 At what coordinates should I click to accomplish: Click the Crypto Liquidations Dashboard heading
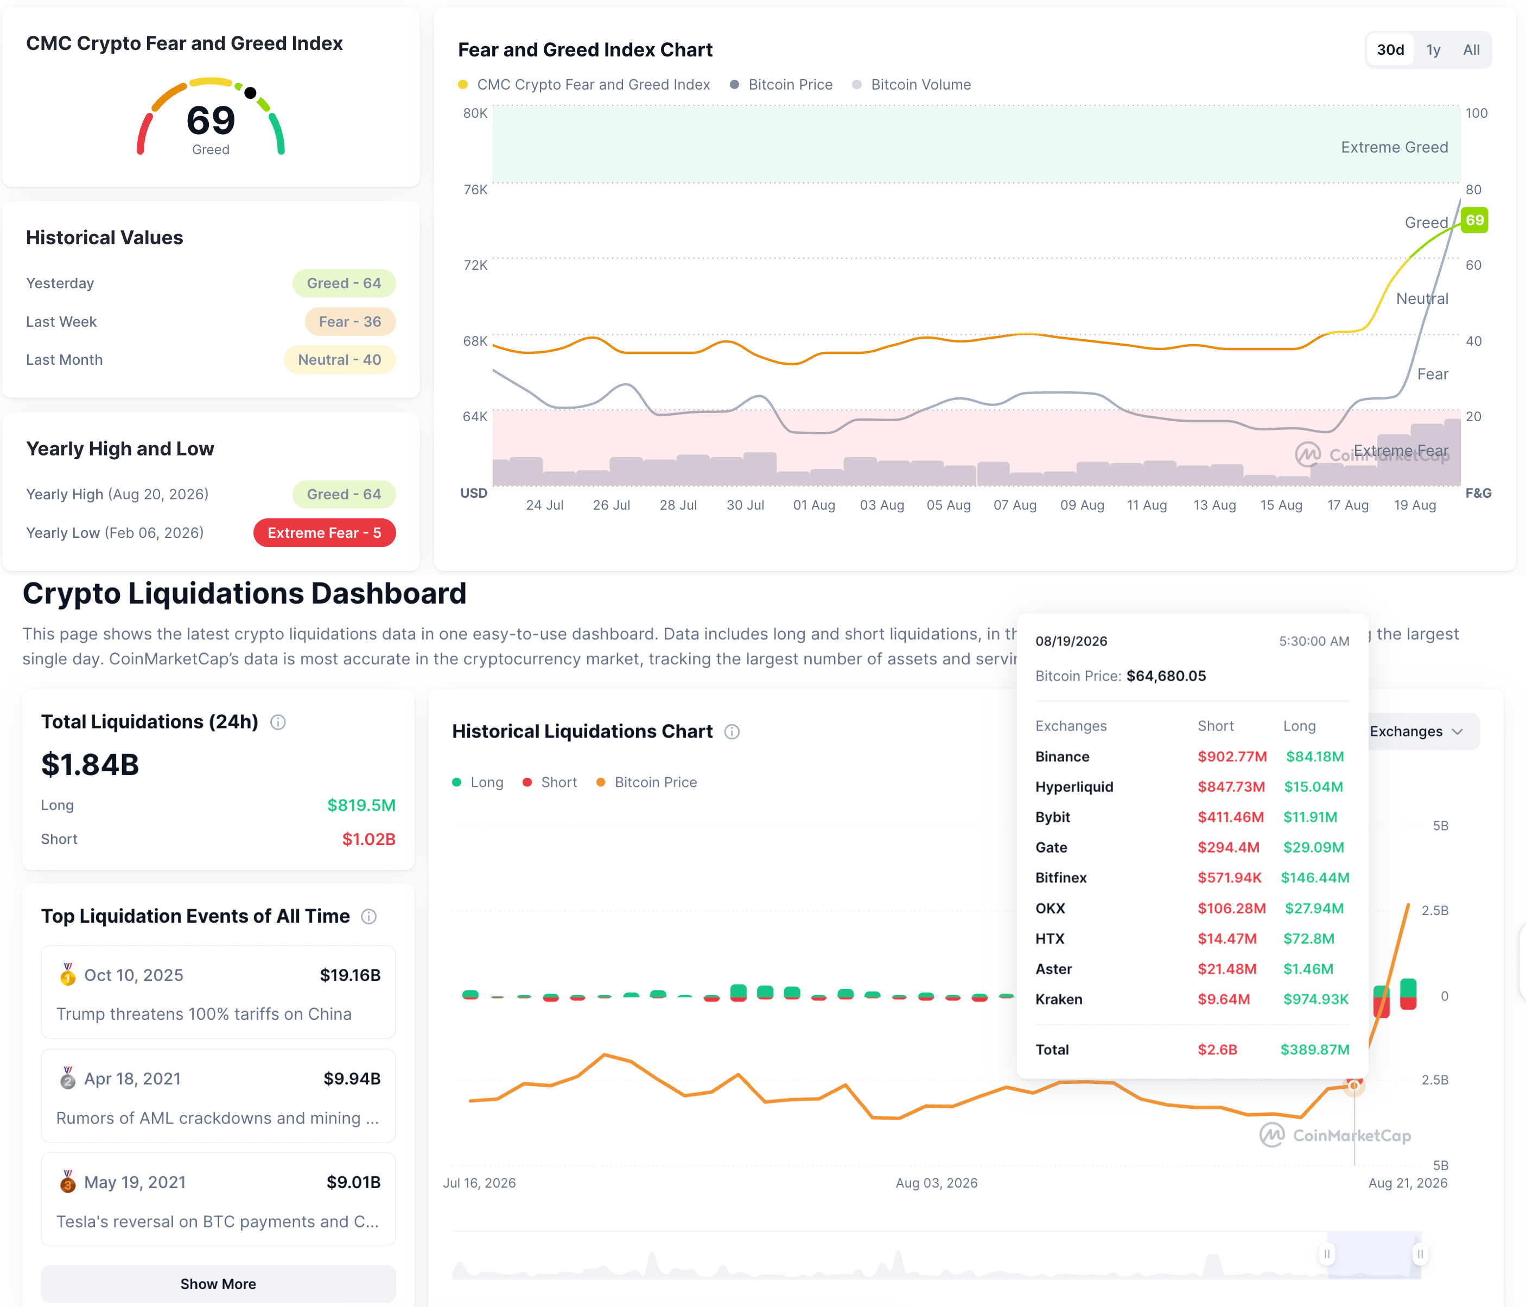click(x=245, y=594)
